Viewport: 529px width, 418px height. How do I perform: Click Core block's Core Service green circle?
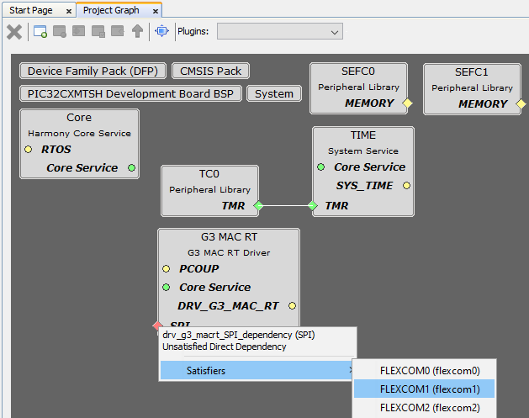point(131,167)
